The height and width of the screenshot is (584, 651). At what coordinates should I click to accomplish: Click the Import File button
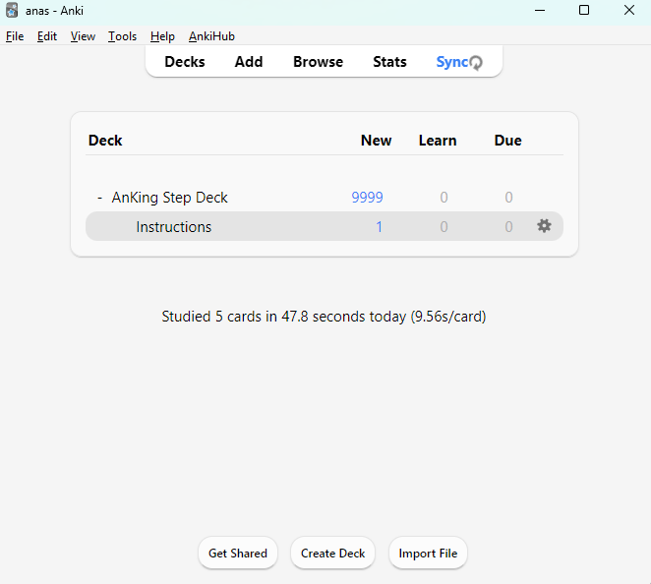point(428,554)
